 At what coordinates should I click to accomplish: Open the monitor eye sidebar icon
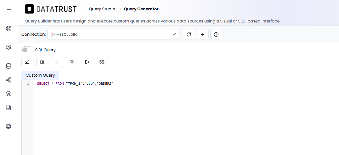coord(9,126)
